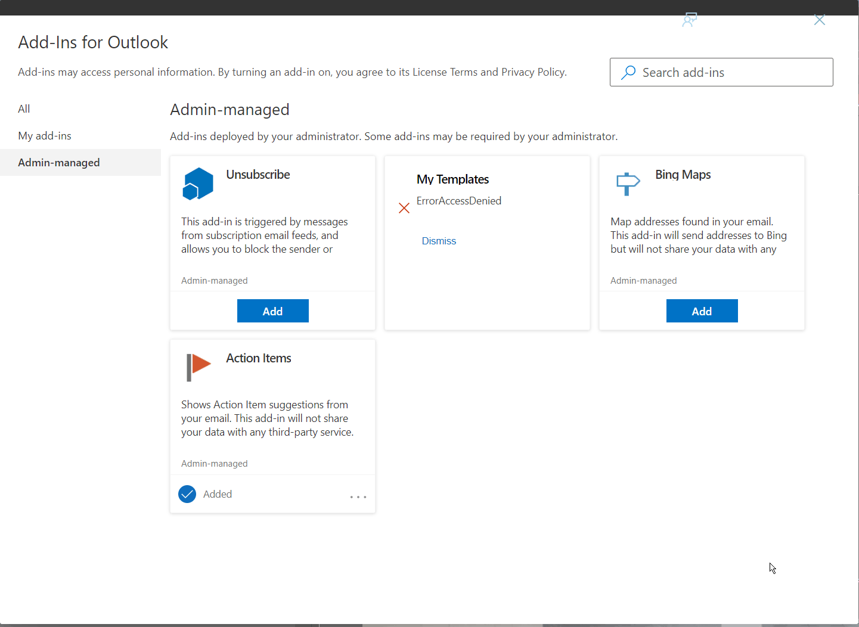The image size is (859, 627).
Task: Click the Added status text
Action: [x=218, y=494]
